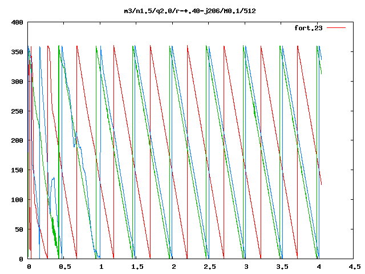Image resolution: width=365 pixels, height=274 pixels.
Task: Click y-axis label 350
Action: point(17,52)
